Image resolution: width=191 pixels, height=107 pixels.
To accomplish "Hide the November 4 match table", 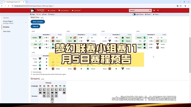I will click(x=164, y=35).
